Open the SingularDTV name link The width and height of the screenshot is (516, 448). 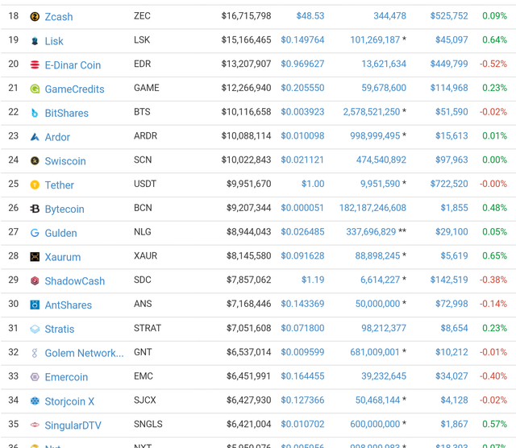(x=73, y=425)
